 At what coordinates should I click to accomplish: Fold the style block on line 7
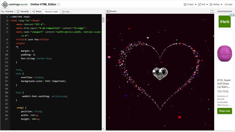pos(9,43)
